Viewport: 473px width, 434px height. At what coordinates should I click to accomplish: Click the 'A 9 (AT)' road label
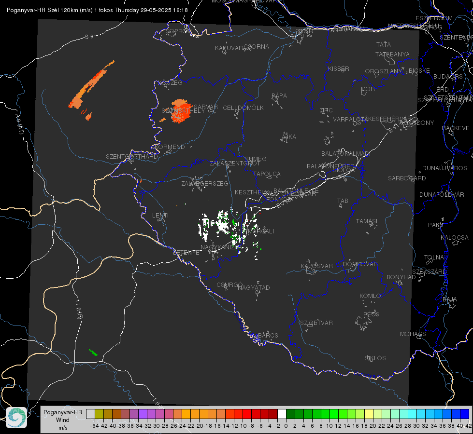19,124
